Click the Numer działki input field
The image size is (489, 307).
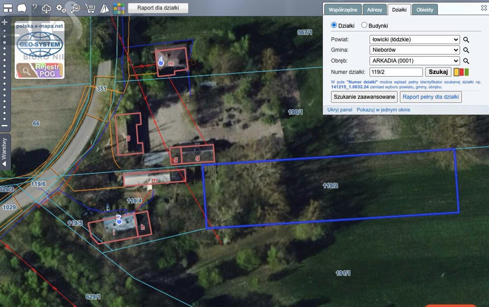coord(396,72)
